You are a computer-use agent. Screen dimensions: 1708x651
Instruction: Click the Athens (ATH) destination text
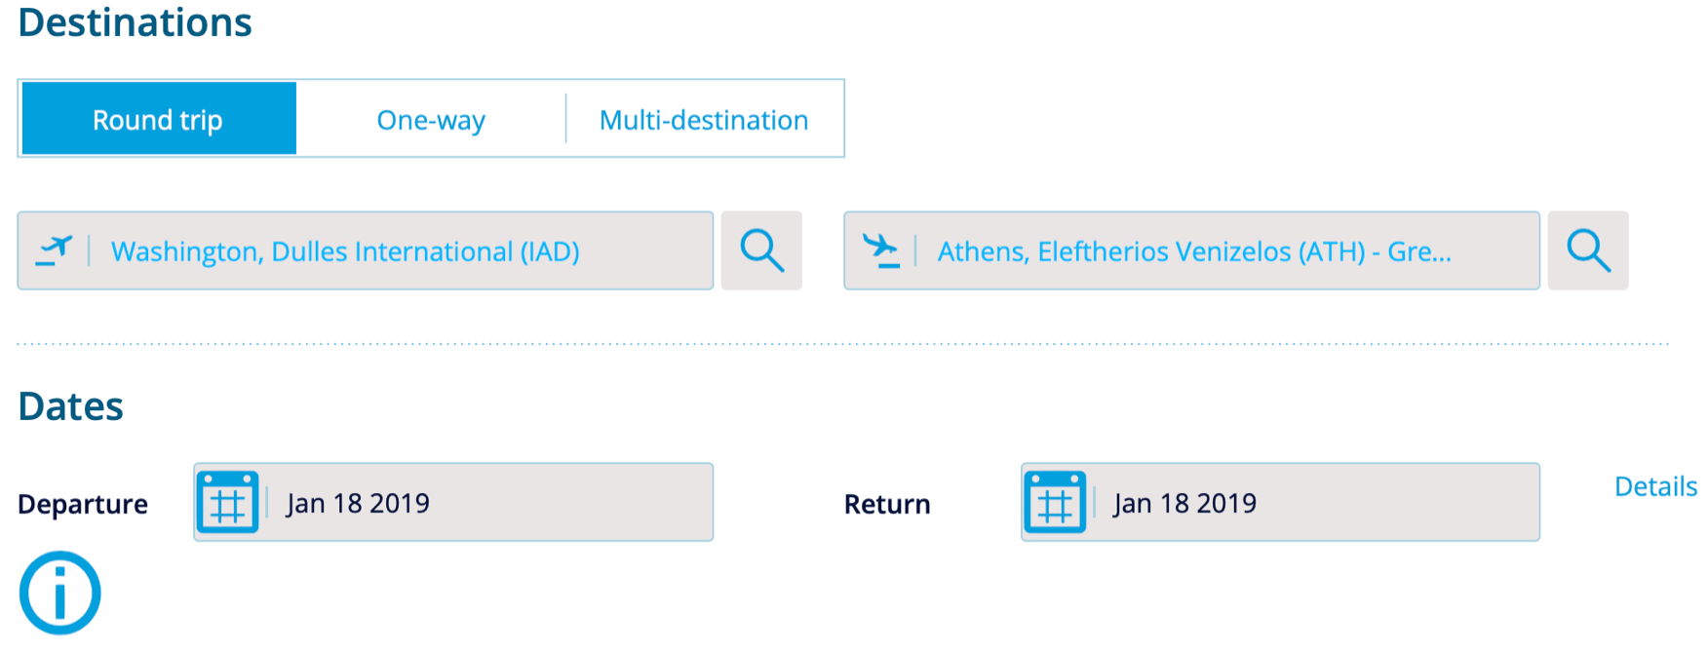point(1194,251)
